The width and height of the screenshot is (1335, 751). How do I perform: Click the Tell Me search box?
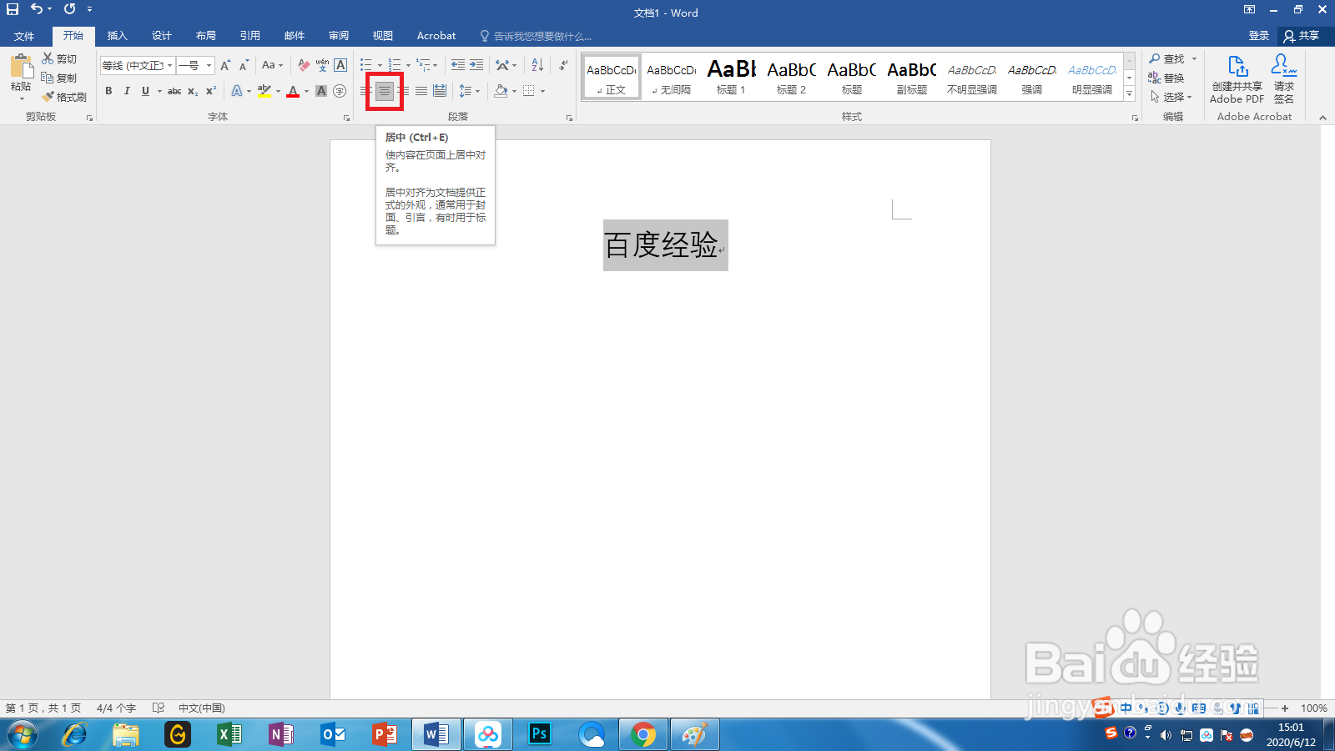click(536, 36)
